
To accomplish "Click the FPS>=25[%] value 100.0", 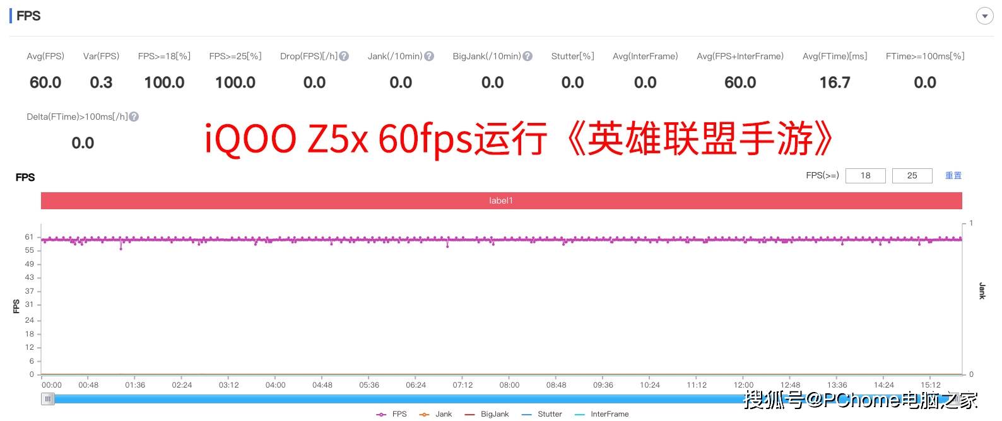I will [235, 83].
